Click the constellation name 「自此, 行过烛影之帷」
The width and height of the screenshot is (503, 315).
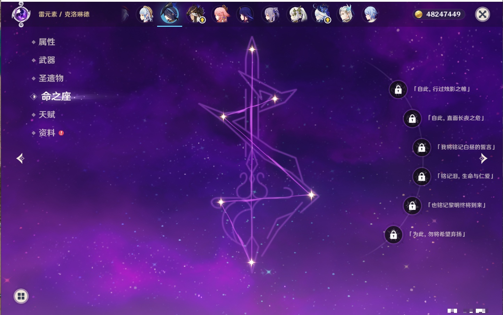[x=442, y=89]
